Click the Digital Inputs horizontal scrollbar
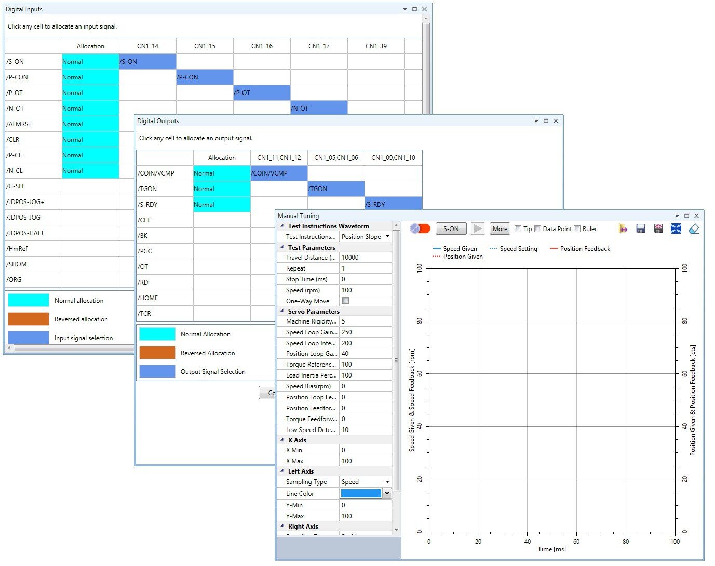Viewport: 715px width, 566px height. coord(73,348)
